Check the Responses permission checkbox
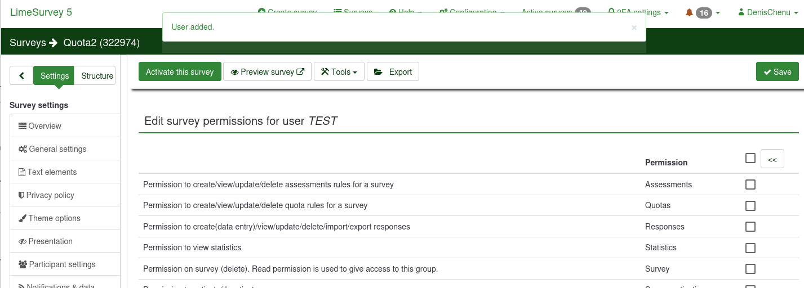804x288 pixels. [x=750, y=227]
